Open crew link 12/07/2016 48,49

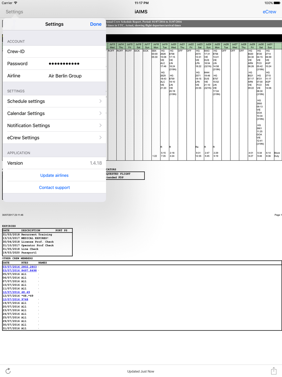16,292
